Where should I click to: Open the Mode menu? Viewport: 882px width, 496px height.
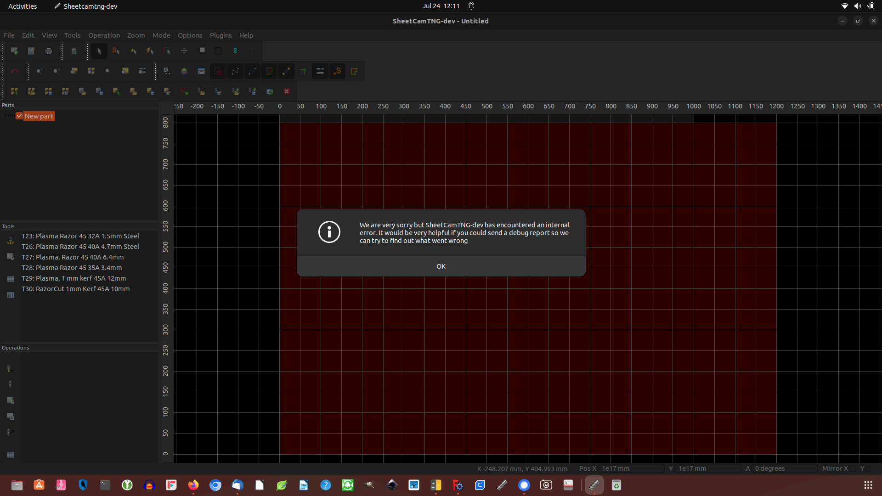point(161,35)
